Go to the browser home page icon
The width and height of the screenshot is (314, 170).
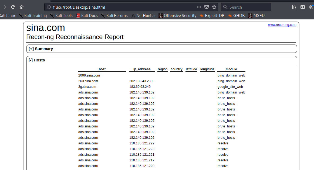22,7
